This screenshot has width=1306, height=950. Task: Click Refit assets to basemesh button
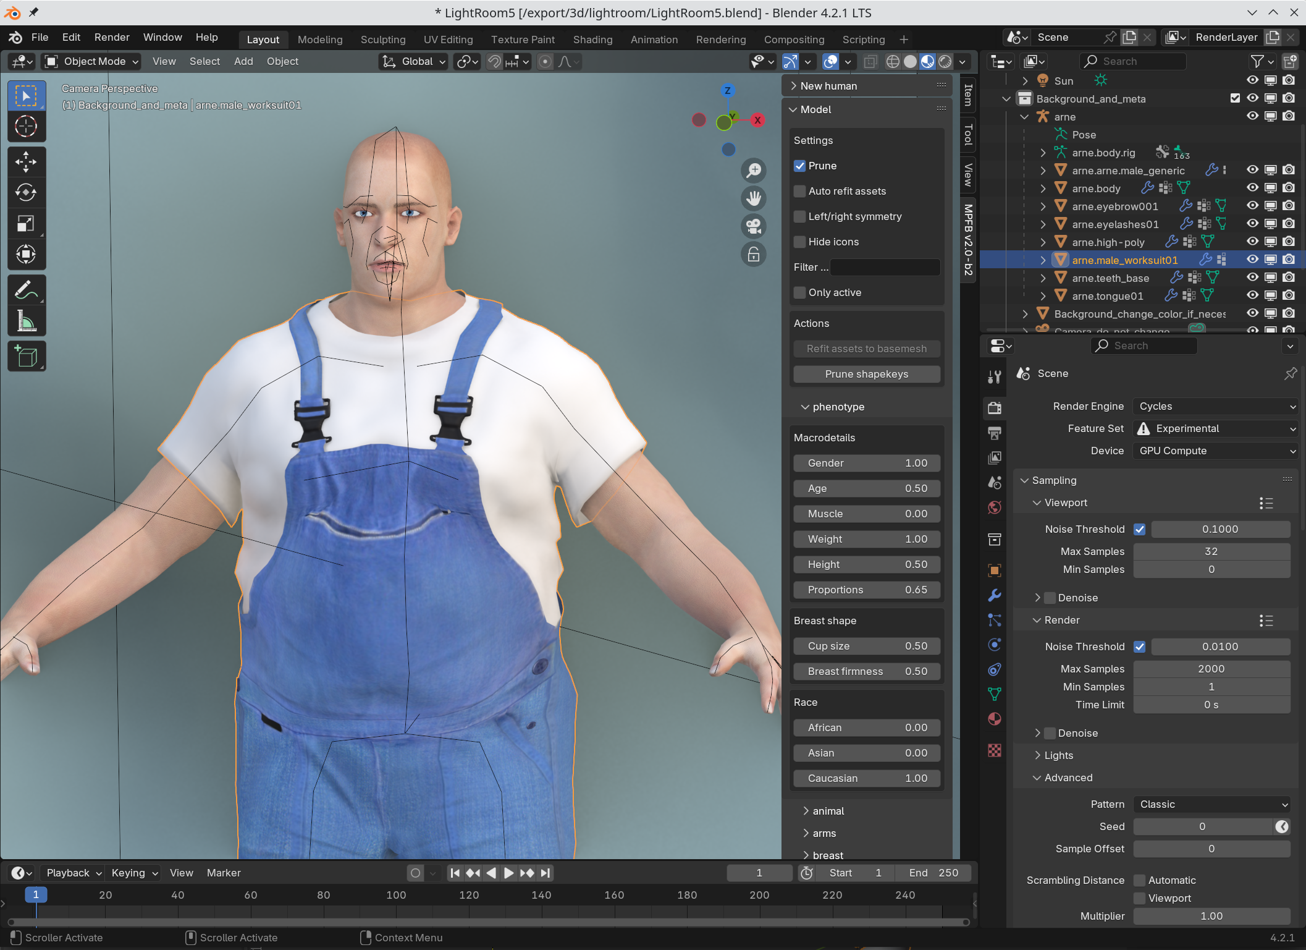point(867,349)
